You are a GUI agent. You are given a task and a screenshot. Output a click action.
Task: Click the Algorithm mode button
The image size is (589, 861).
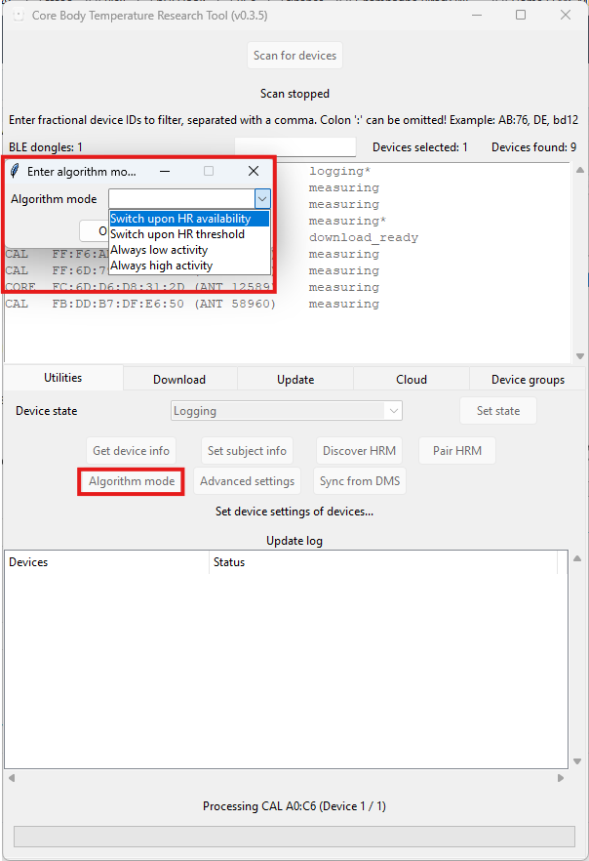tap(132, 481)
